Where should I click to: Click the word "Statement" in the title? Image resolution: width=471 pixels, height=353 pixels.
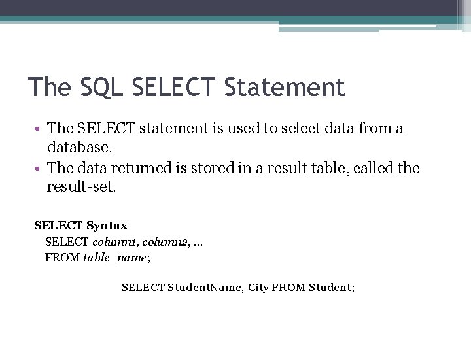pyautogui.click(x=285, y=87)
